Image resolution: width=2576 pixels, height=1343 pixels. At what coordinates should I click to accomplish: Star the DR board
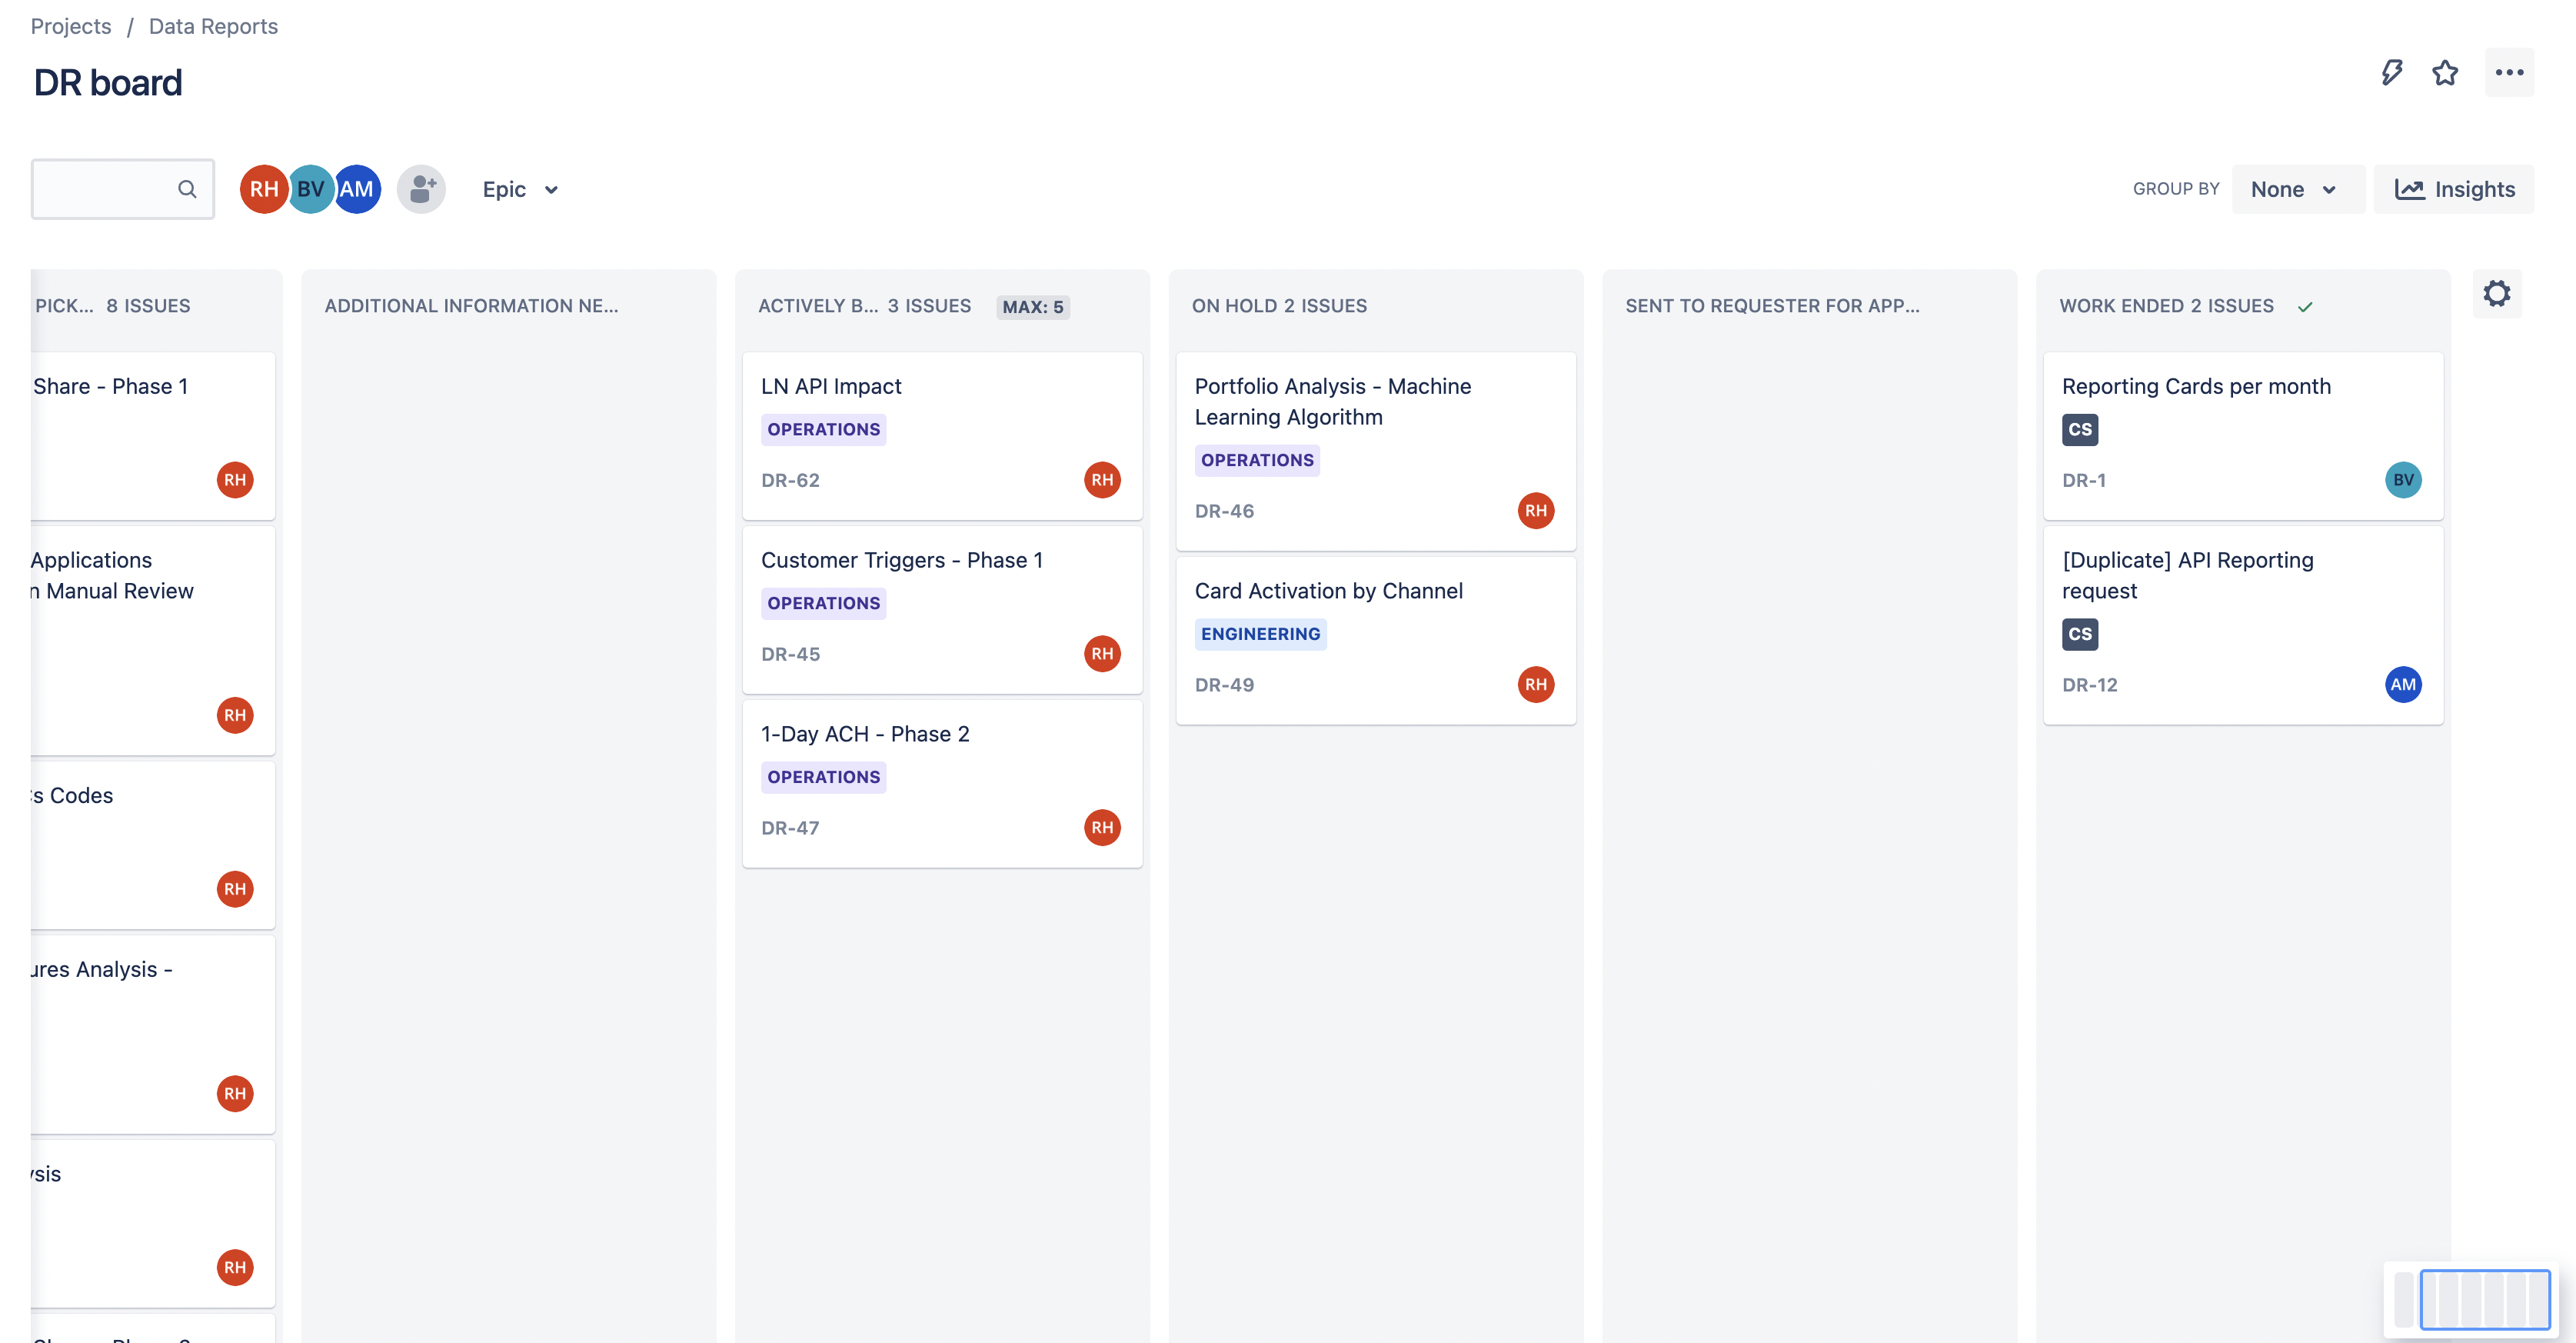point(2445,72)
